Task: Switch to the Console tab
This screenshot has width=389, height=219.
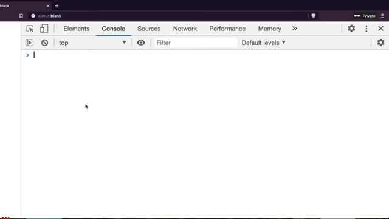Action: (x=114, y=29)
